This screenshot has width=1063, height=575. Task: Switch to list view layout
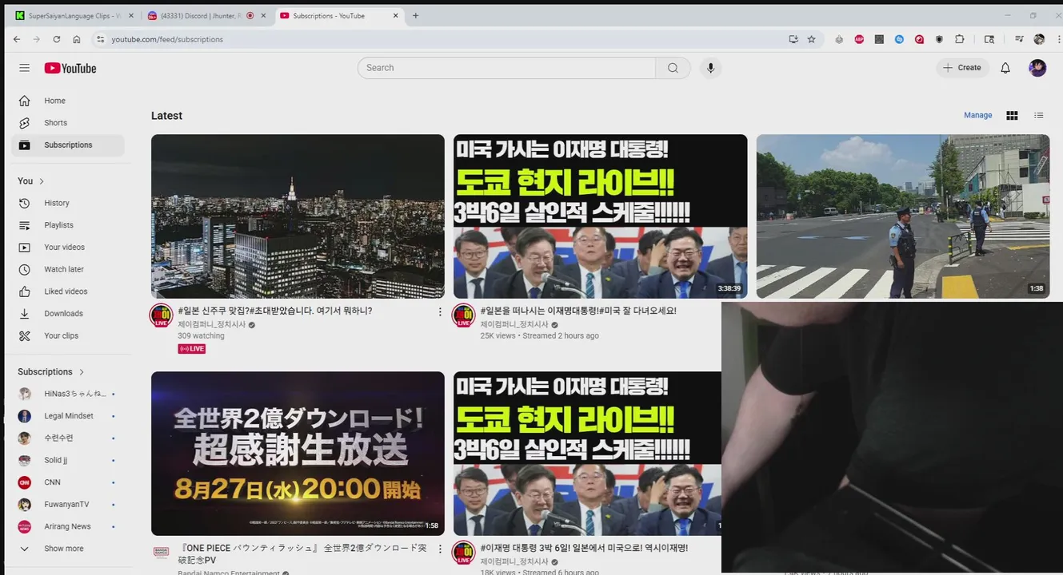tap(1039, 115)
